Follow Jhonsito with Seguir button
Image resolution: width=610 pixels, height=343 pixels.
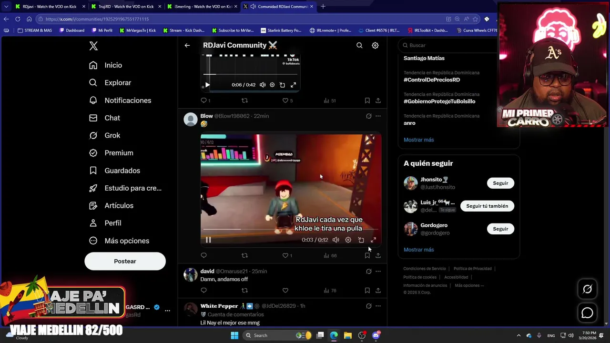pyautogui.click(x=500, y=183)
